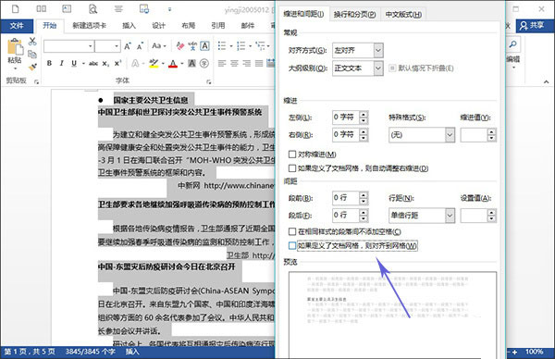
Task: Toggle Underline formatting
Action: [x=74, y=63]
